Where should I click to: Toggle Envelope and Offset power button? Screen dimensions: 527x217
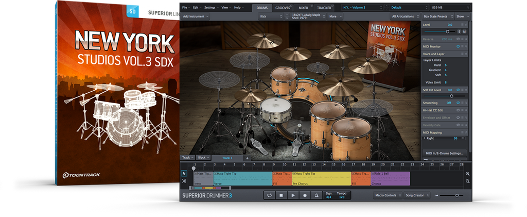(458, 118)
